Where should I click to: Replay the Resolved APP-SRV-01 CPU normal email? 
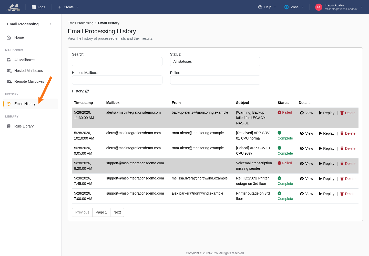[327, 133]
